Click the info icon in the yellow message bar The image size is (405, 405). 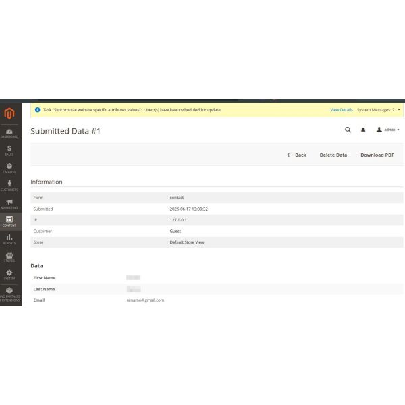click(x=37, y=110)
